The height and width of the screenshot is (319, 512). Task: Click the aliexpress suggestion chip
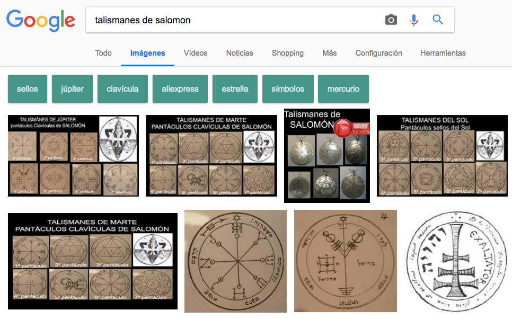180,89
